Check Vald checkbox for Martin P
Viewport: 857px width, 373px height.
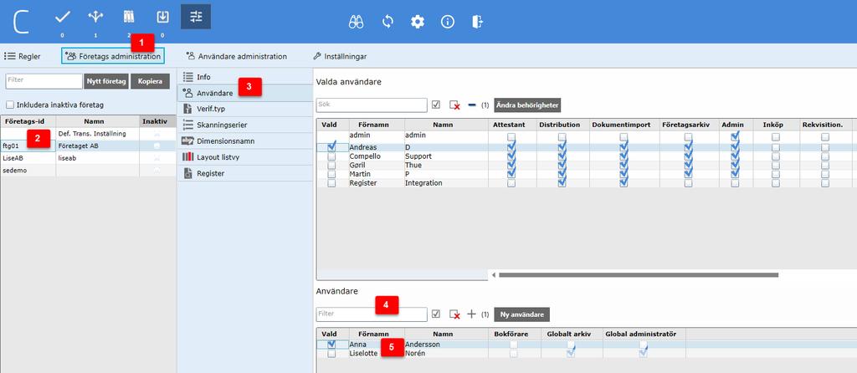point(331,174)
